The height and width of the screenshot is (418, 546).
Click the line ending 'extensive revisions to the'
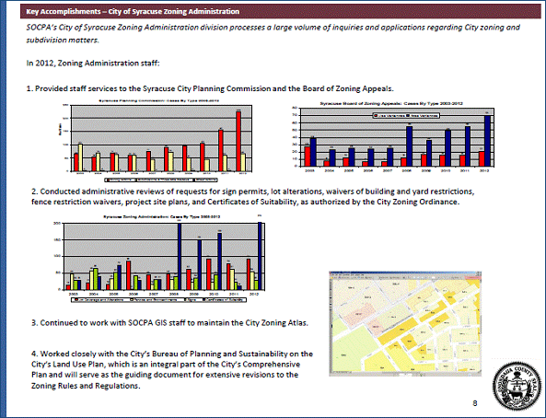165,375
